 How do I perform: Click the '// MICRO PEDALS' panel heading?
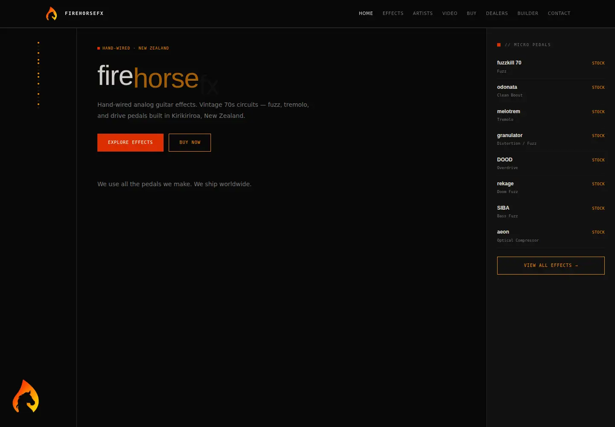coord(527,45)
